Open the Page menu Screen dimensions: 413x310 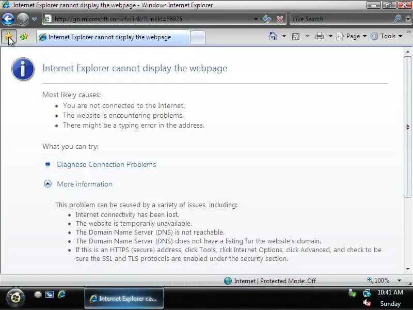coord(352,36)
